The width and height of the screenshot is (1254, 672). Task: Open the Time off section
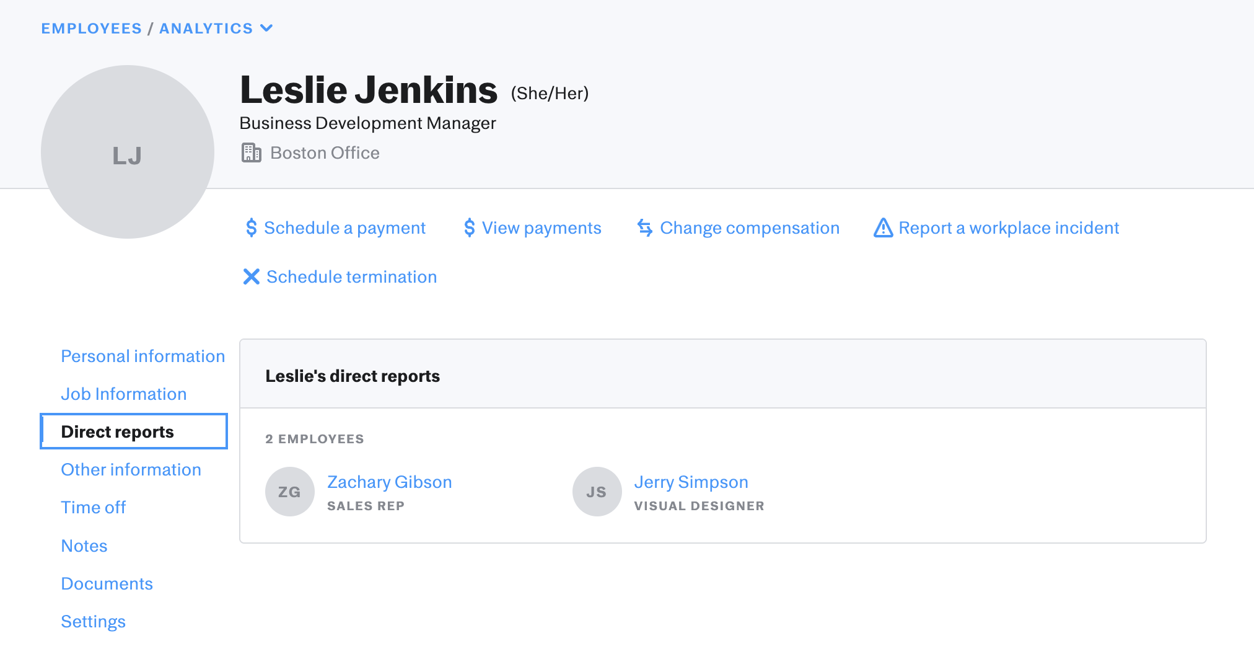click(93, 508)
